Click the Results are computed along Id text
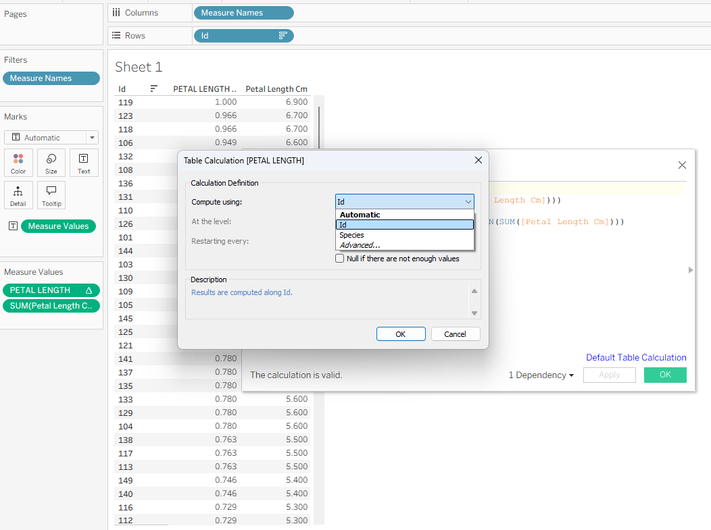Image resolution: width=711 pixels, height=530 pixels. click(x=242, y=292)
